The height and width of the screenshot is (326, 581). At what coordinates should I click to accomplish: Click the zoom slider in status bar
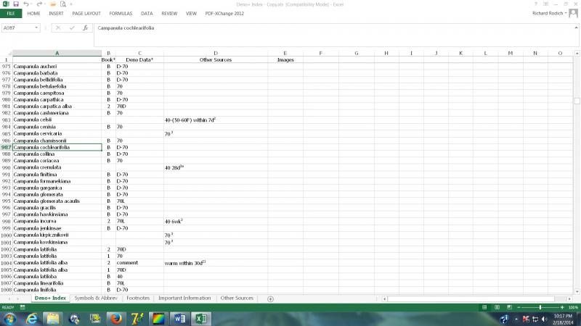(x=540, y=307)
